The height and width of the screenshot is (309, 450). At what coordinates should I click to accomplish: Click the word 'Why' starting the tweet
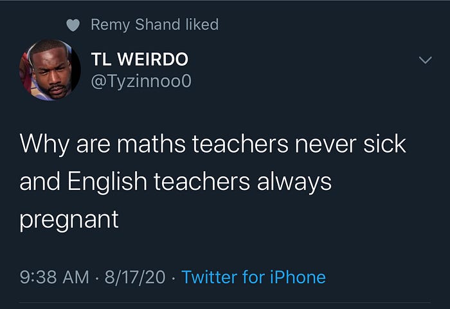(44, 144)
